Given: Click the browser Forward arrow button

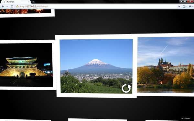Looking at the screenshot, I should coord(7,6).
